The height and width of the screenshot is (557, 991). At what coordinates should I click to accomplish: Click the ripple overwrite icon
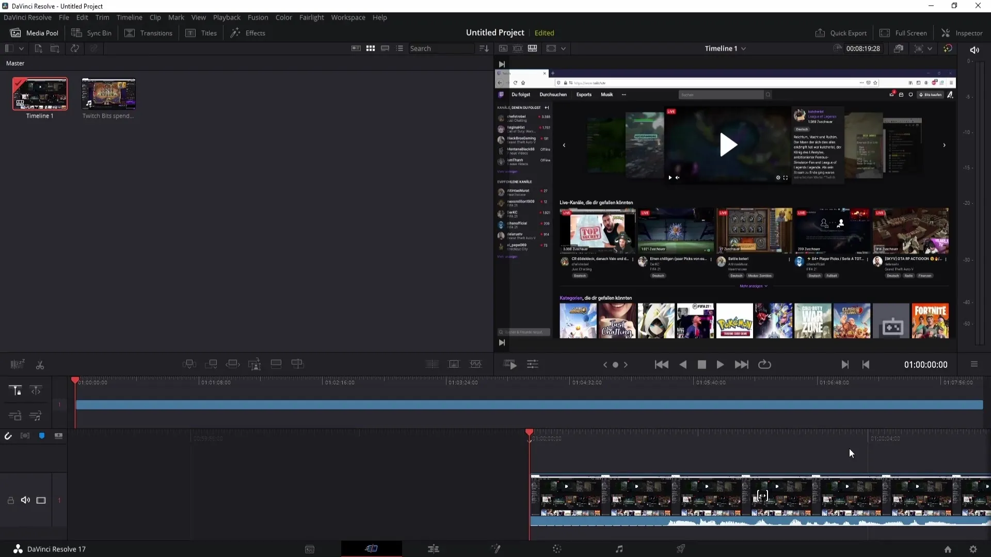[x=233, y=364]
